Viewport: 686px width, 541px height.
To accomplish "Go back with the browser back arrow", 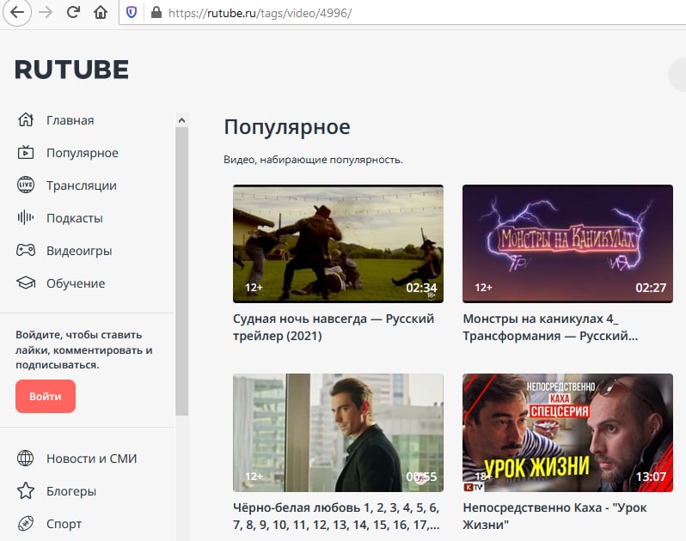I will [17, 12].
